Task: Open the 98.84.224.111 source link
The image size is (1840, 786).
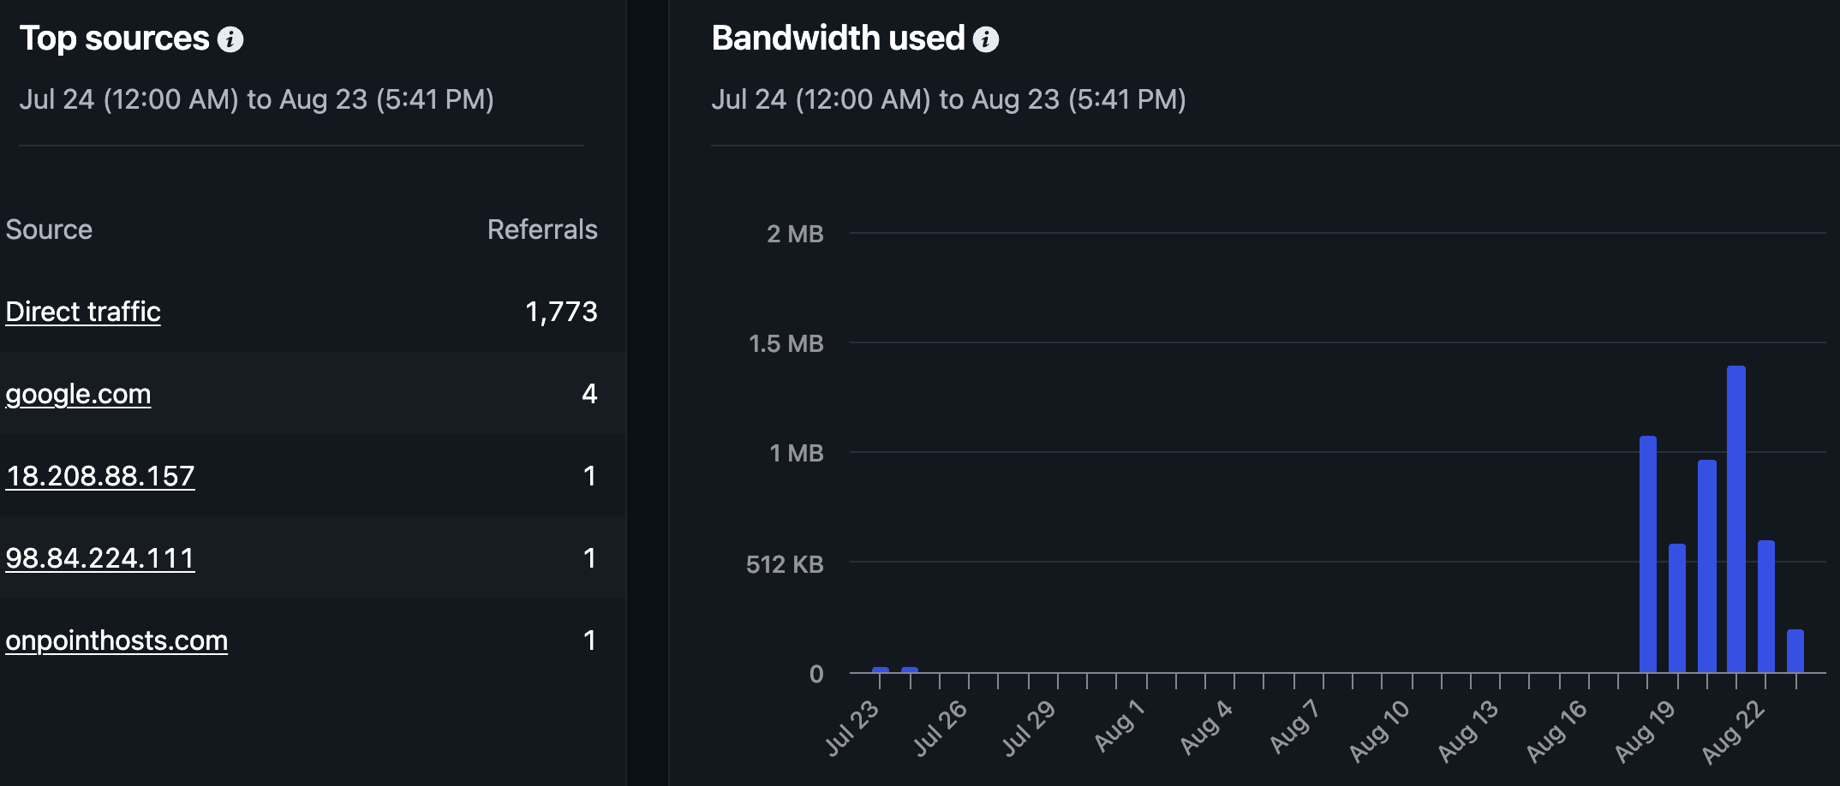Action: click(x=100, y=558)
